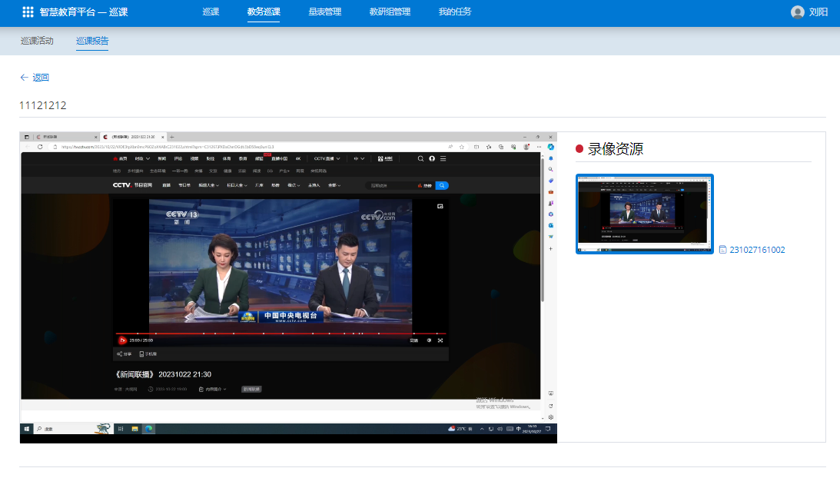
Task: Click the blue search magnifier button on CCTV page
Action: [x=442, y=185]
